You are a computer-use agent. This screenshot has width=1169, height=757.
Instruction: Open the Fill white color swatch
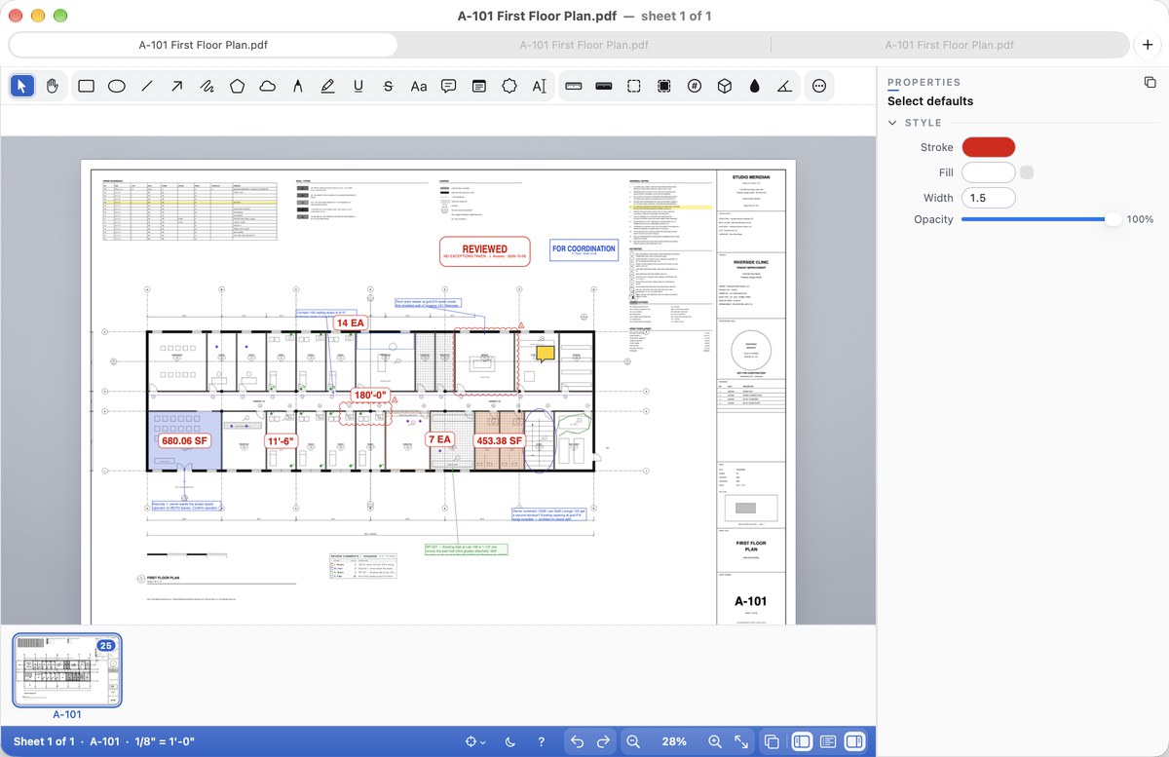(x=989, y=172)
